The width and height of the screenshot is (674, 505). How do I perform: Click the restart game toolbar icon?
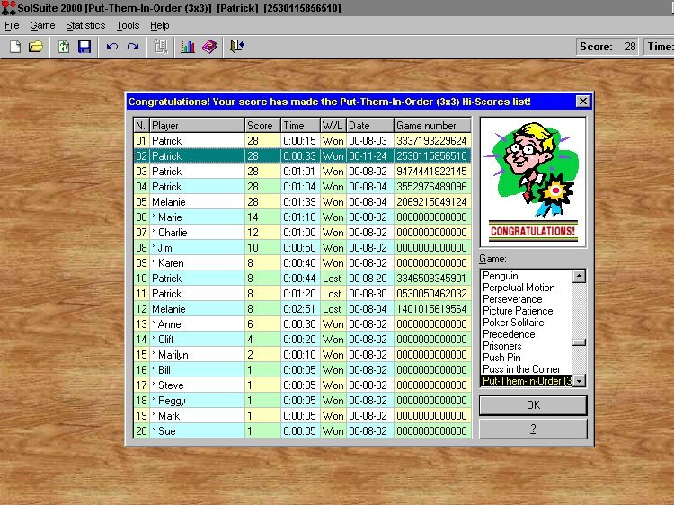64,47
